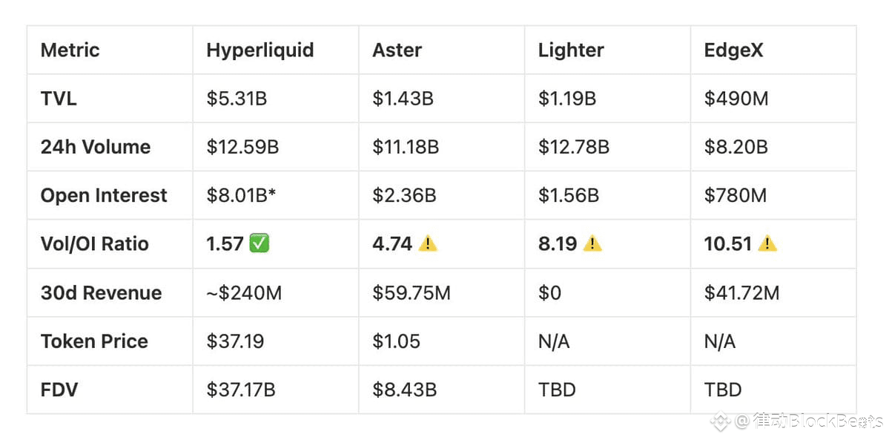Click the 30d Revenue row label

pos(101,292)
